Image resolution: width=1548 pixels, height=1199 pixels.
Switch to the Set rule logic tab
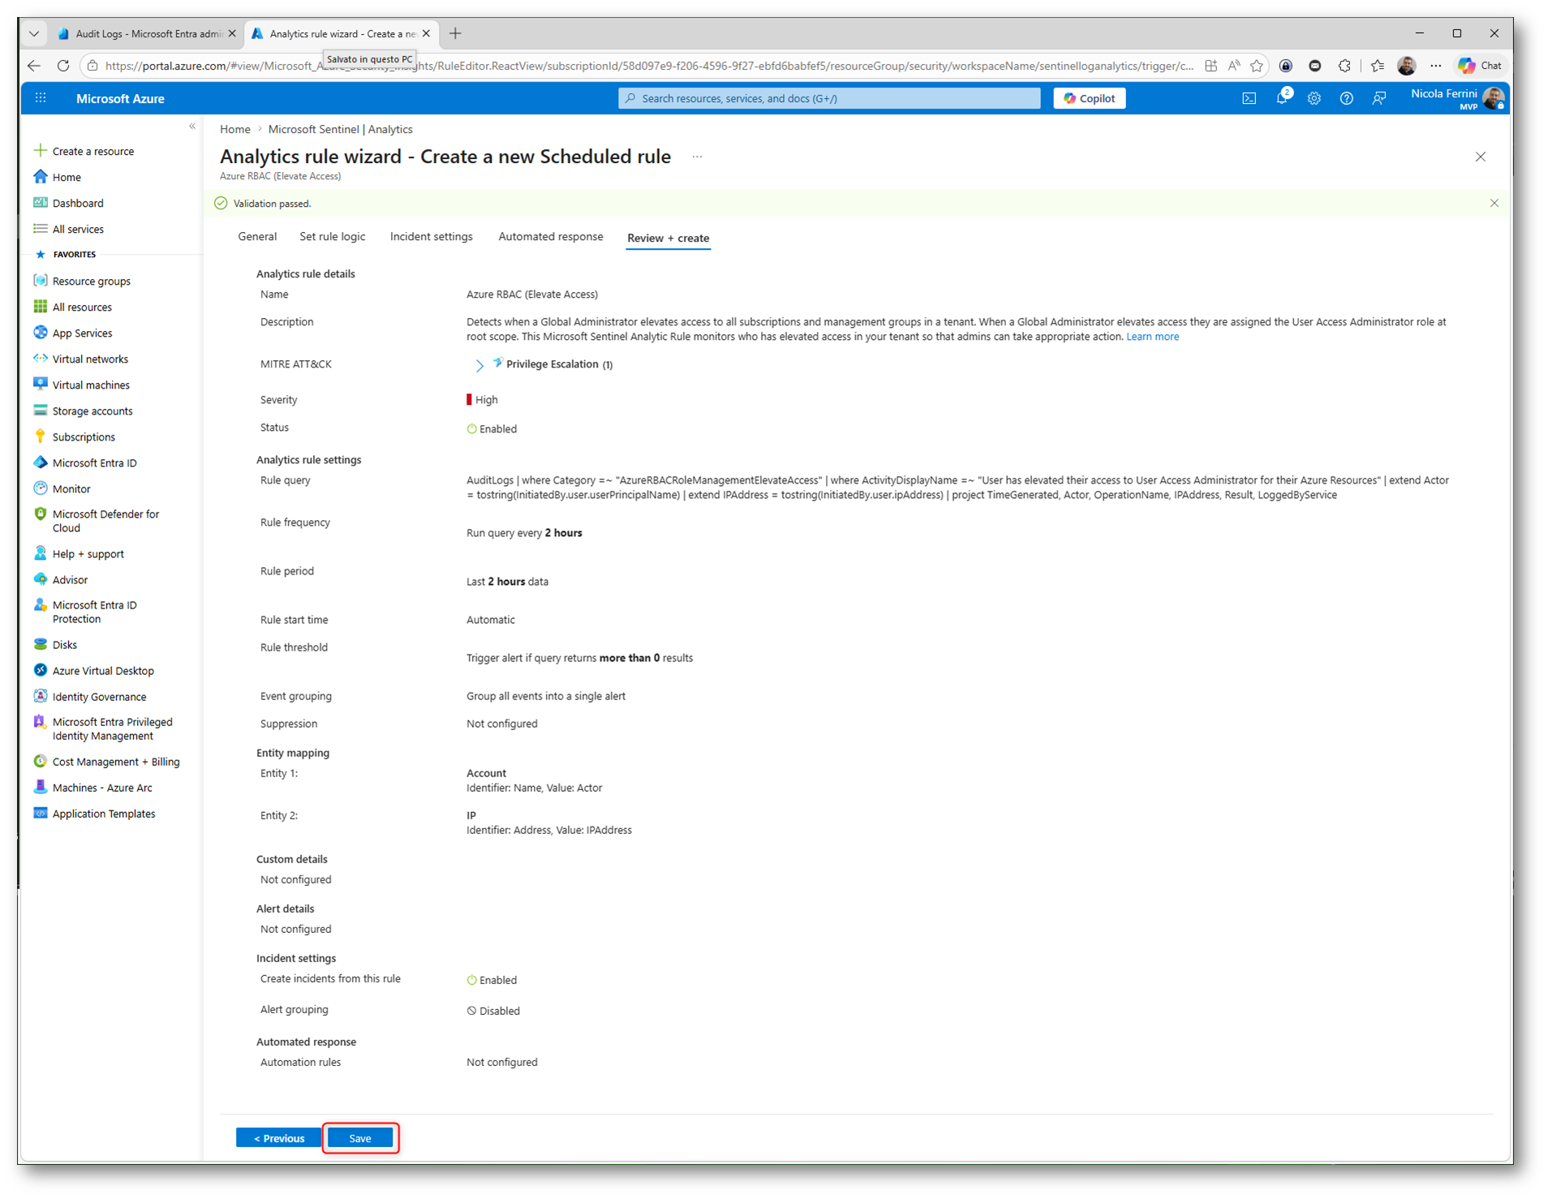pyautogui.click(x=332, y=237)
